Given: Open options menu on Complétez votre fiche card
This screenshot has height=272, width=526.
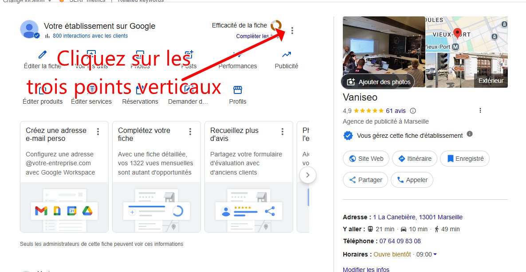Looking at the screenshot, I should tap(190, 132).
